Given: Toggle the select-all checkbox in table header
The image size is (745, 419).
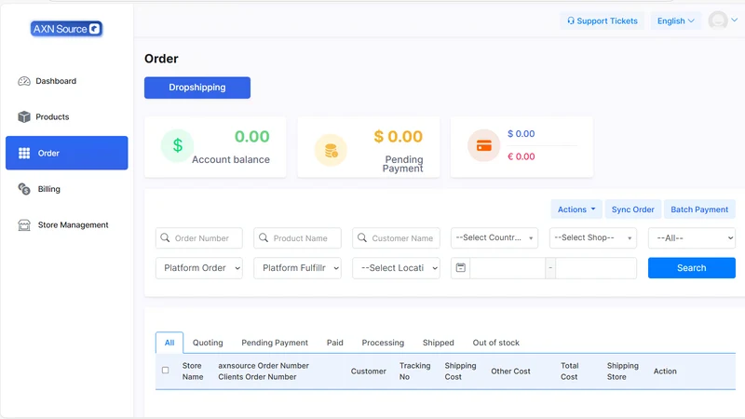Looking at the screenshot, I should click(x=166, y=370).
